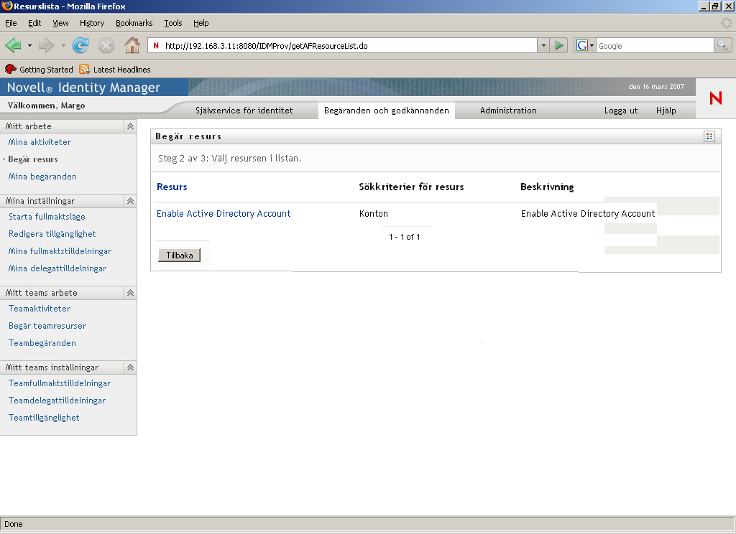Switch to Självservice för identitet tab
Viewport: 736px width, 534px height.
coord(244,111)
